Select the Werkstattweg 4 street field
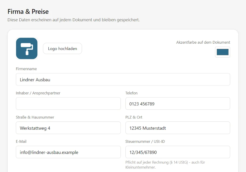246x172 pixels. tap(68, 128)
